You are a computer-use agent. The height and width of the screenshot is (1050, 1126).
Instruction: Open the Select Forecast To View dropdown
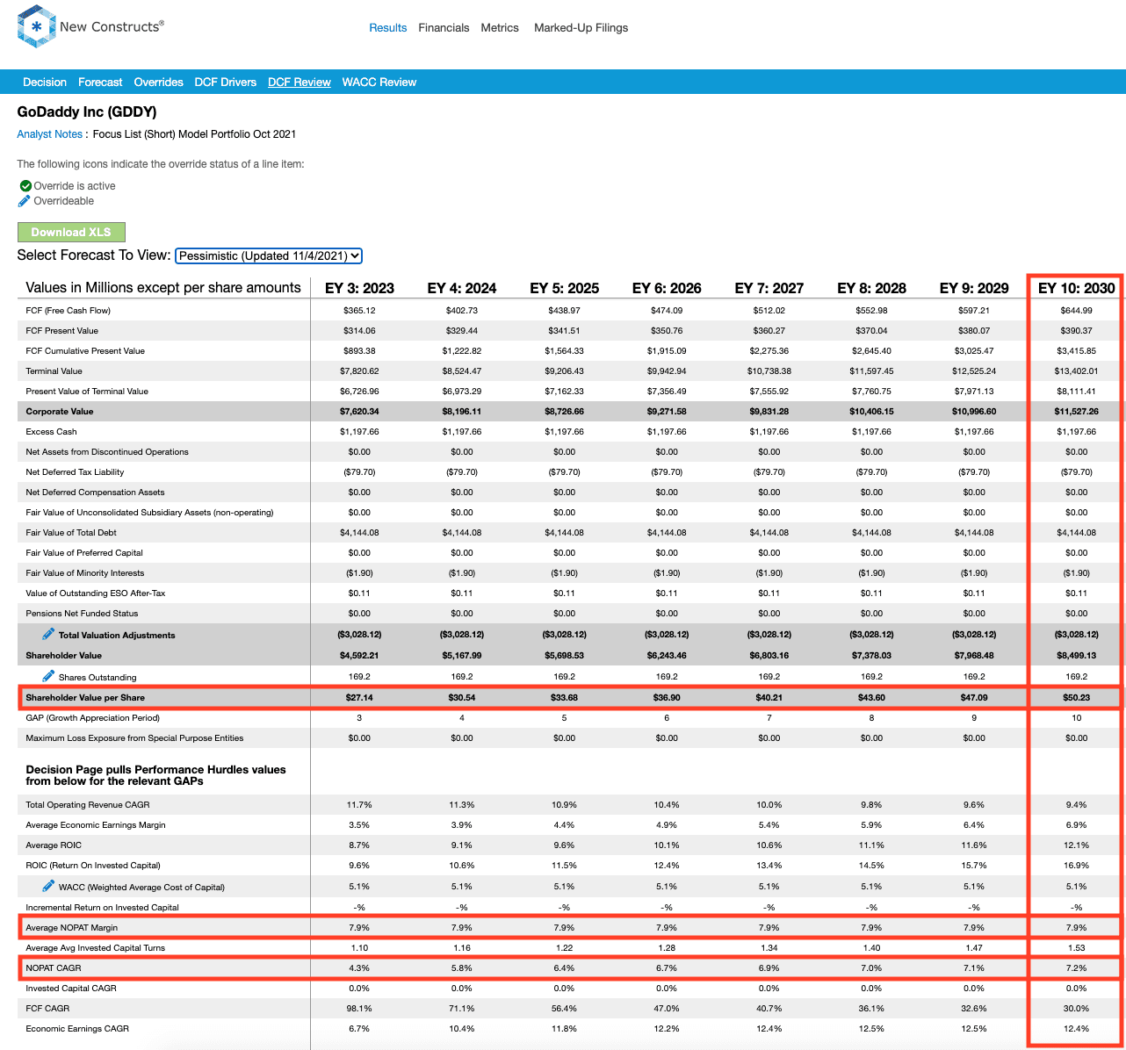tap(269, 255)
